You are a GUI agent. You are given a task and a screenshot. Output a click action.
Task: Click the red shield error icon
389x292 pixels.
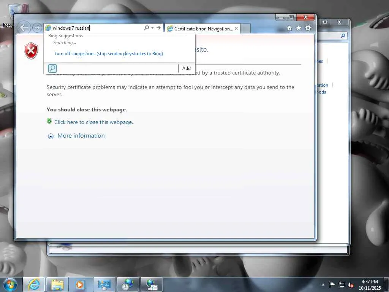(31, 51)
